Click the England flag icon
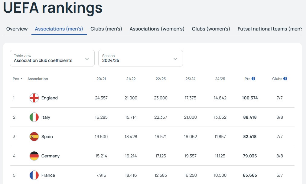Image resolution: width=306 pixels, height=184 pixels. tap(34, 98)
